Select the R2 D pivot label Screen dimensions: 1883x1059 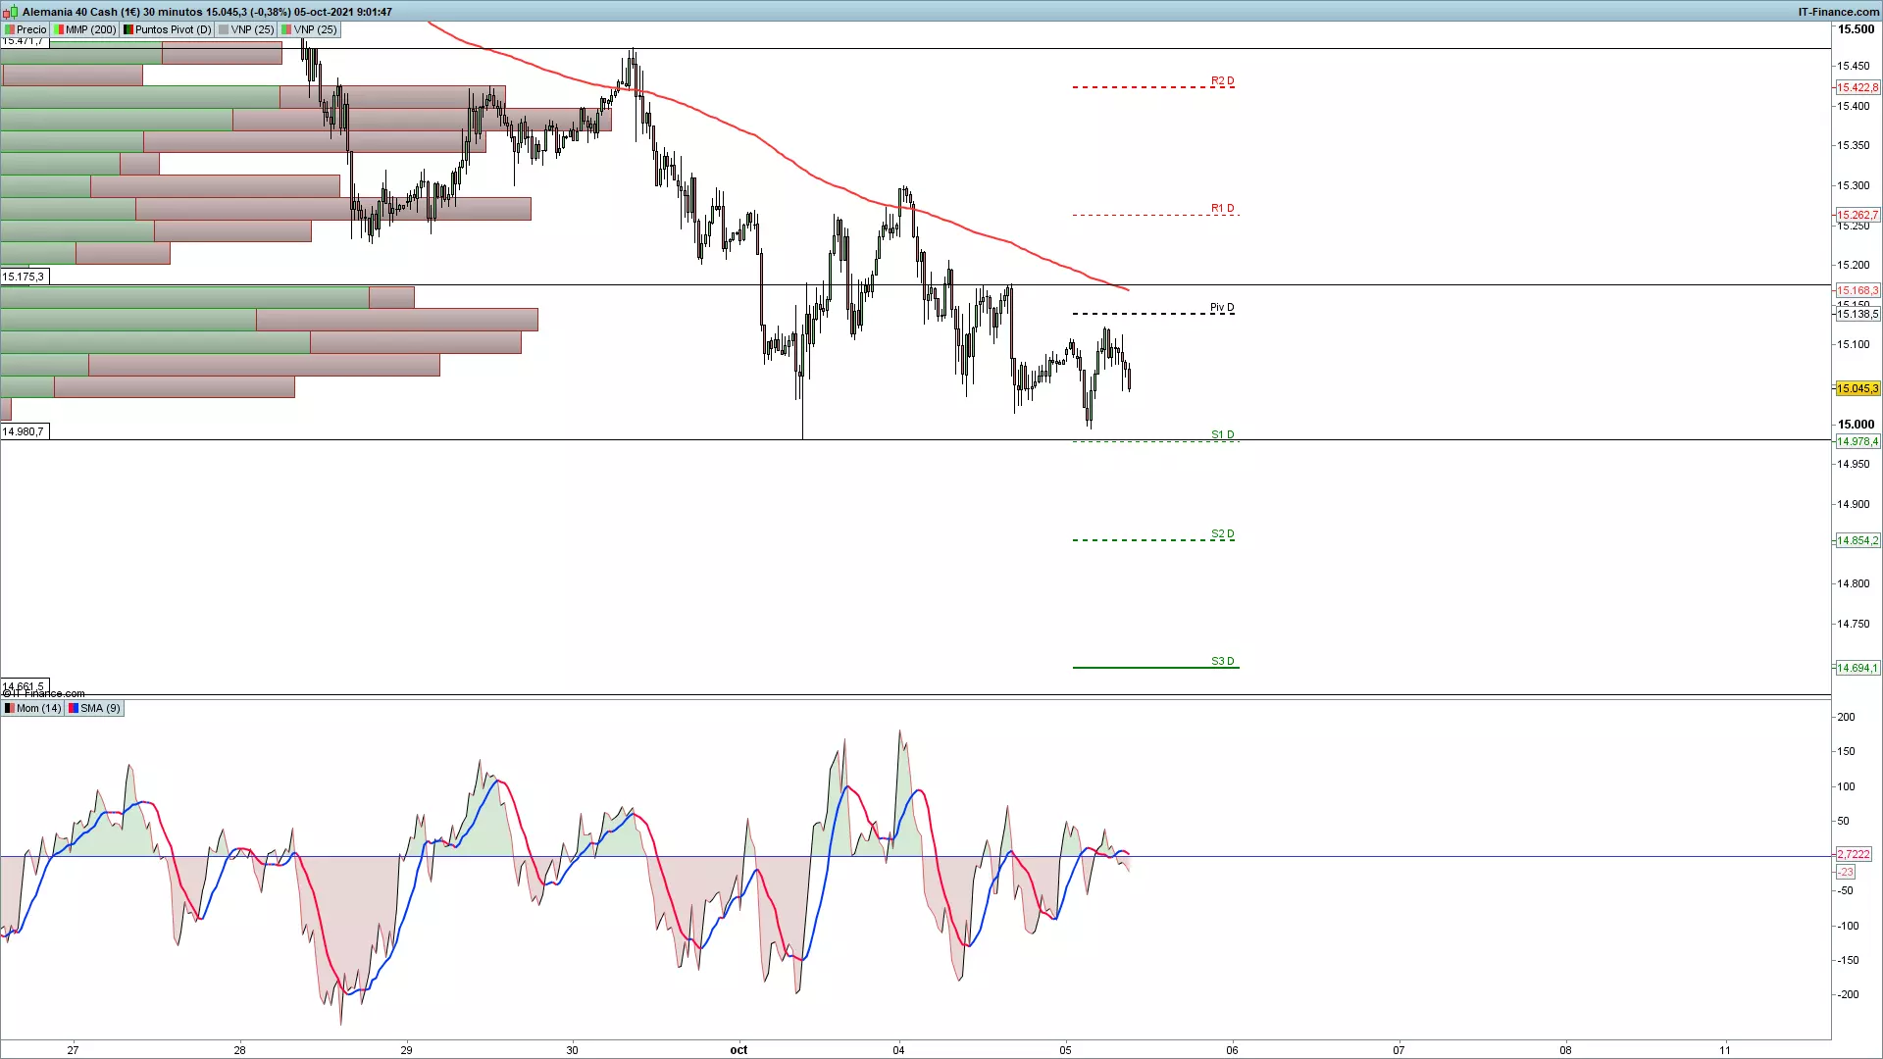[x=1222, y=80]
